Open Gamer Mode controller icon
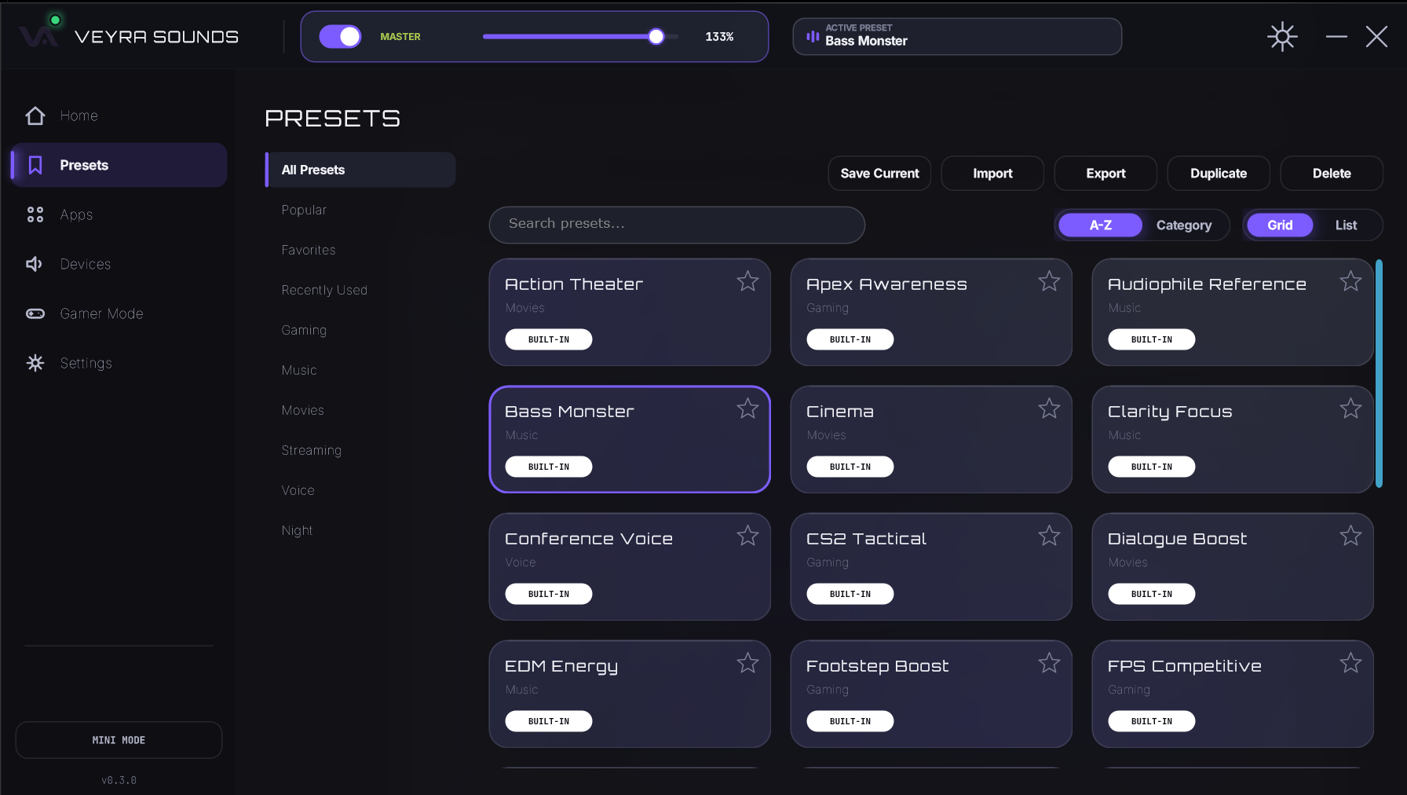 point(35,313)
